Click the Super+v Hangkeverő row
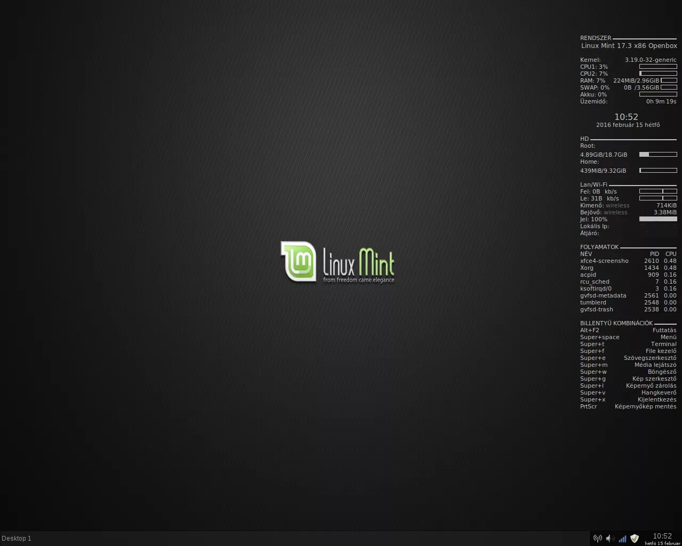Screen dimensions: 682x546 (x=628, y=392)
